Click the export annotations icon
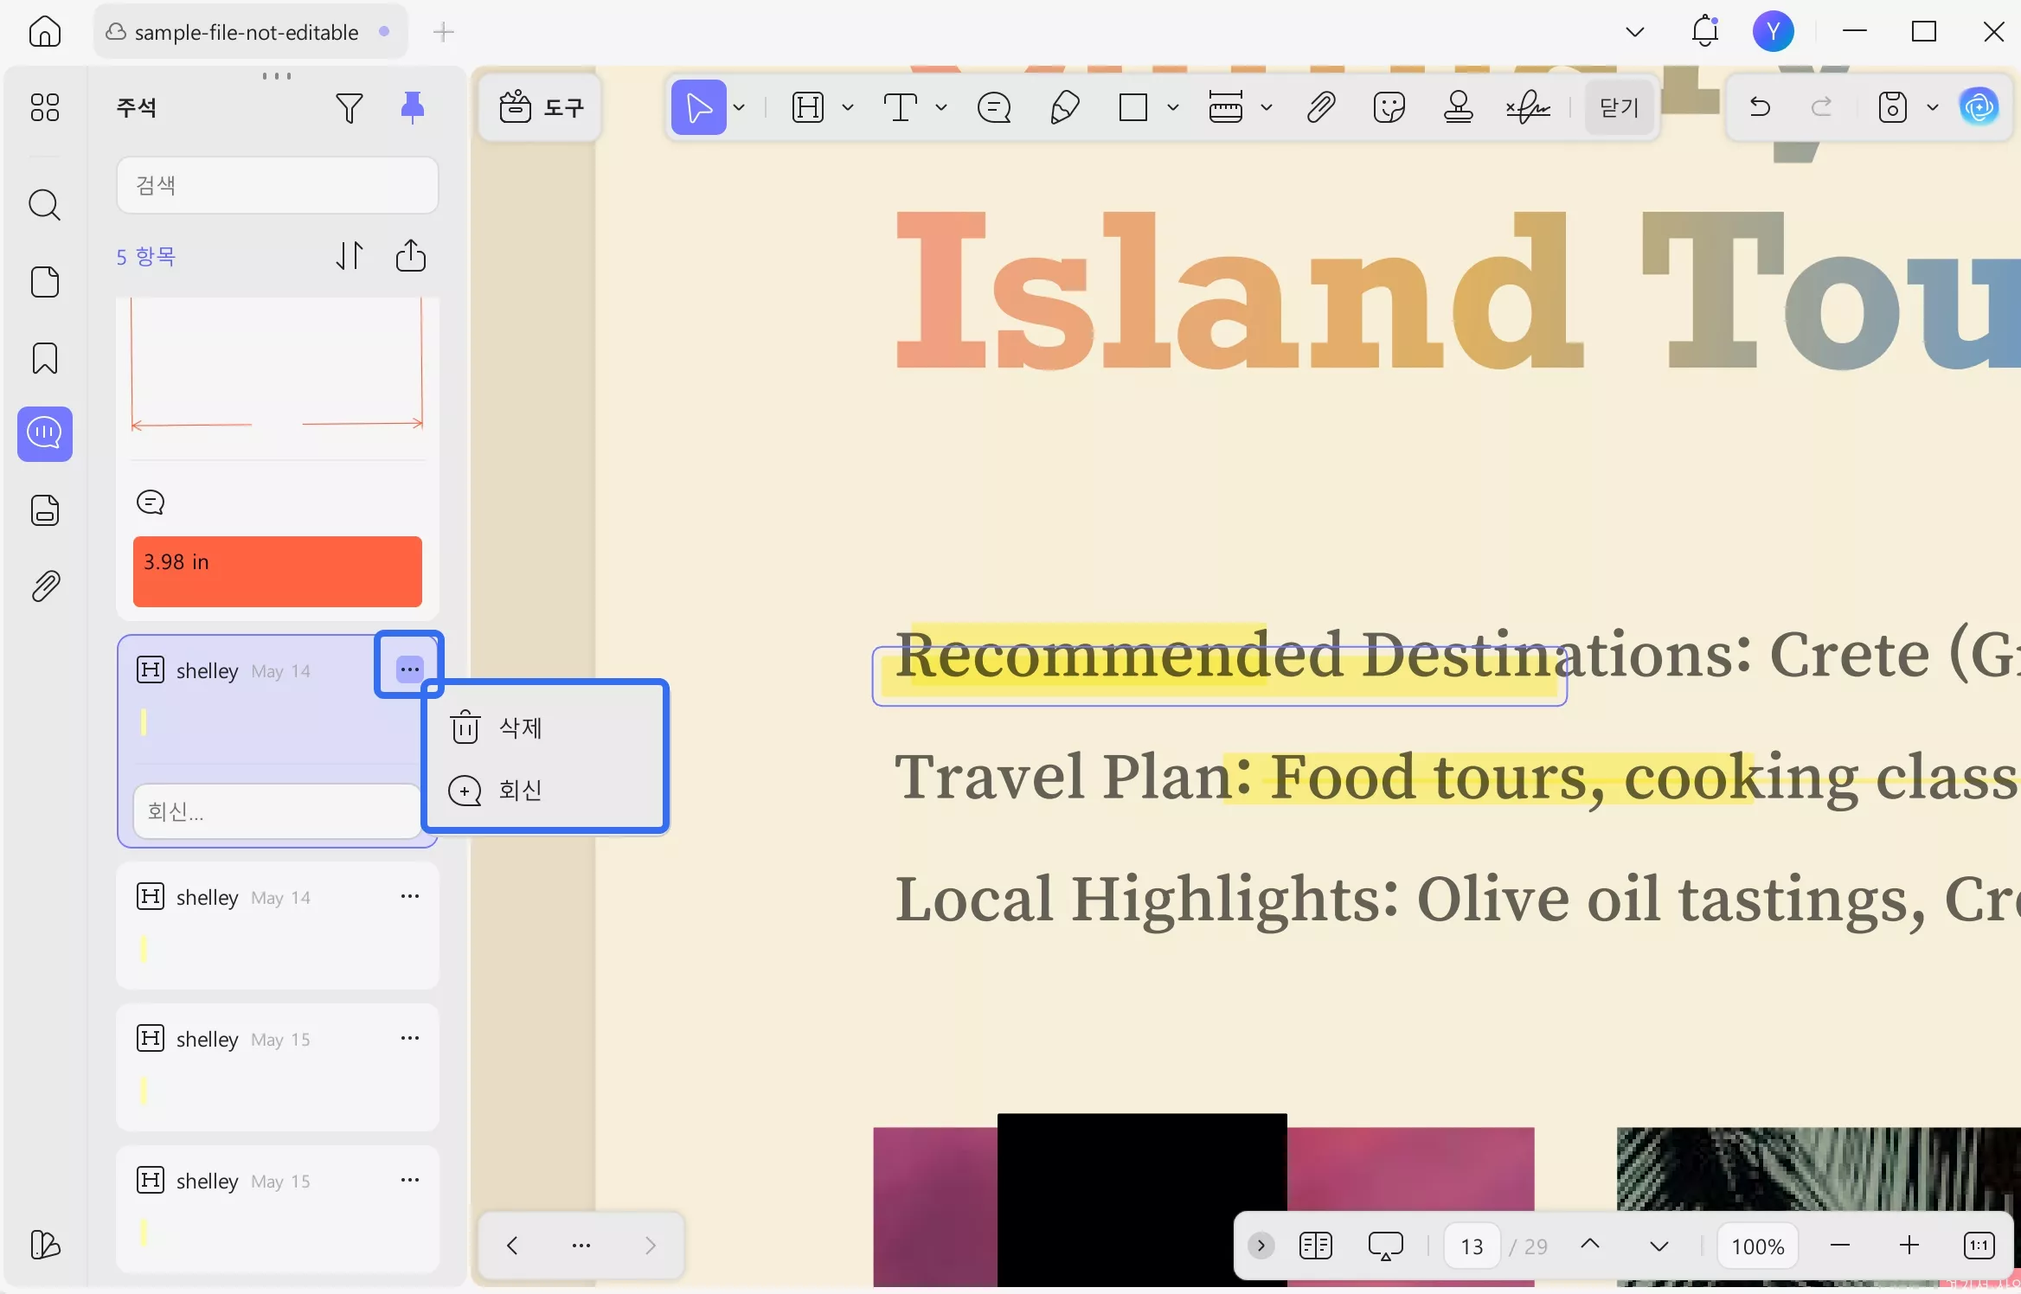2021x1294 pixels. (x=410, y=256)
